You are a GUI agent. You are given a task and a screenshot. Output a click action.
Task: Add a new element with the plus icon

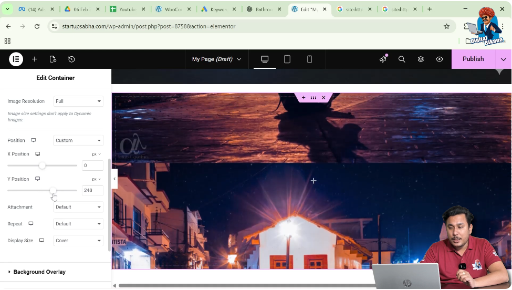(34, 59)
